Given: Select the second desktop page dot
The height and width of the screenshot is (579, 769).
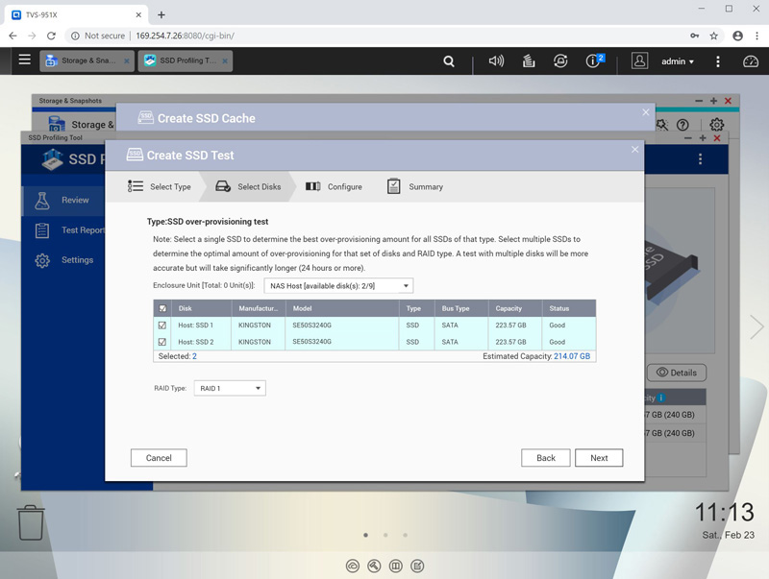Looking at the screenshot, I should (x=385, y=535).
